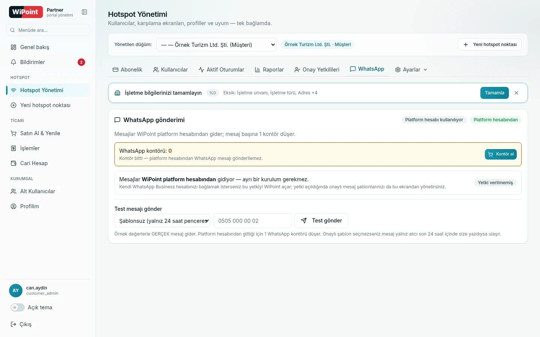This screenshot has width=540, height=337.
Task: Open the Şablonsuz template dropdown
Action: [x=162, y=221]
